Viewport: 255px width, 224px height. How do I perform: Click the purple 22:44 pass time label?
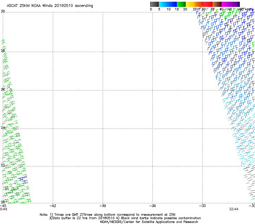pyautogui.click(x=234, y=209)
